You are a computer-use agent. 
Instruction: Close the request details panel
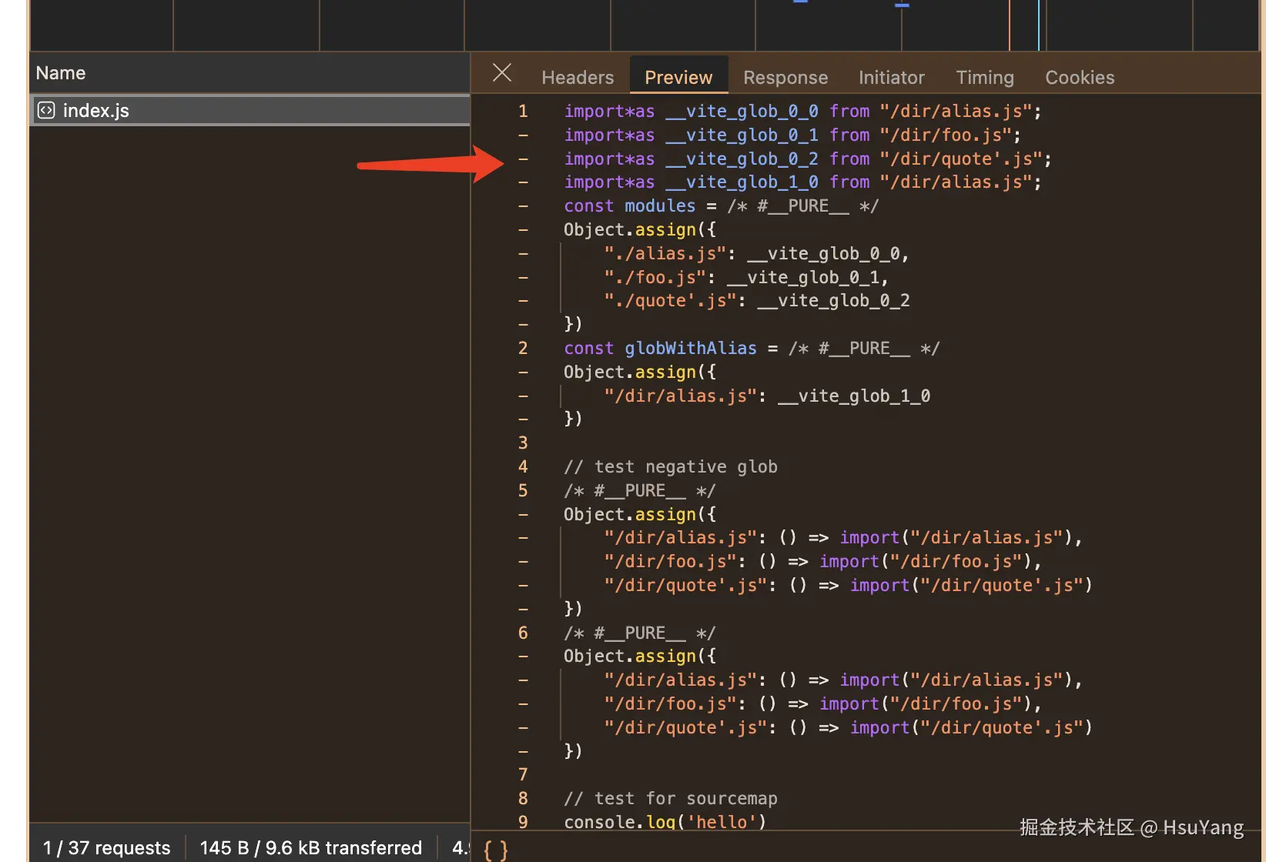click(x=502, y=73)
